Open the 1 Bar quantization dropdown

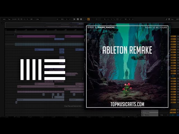point(38,19)
